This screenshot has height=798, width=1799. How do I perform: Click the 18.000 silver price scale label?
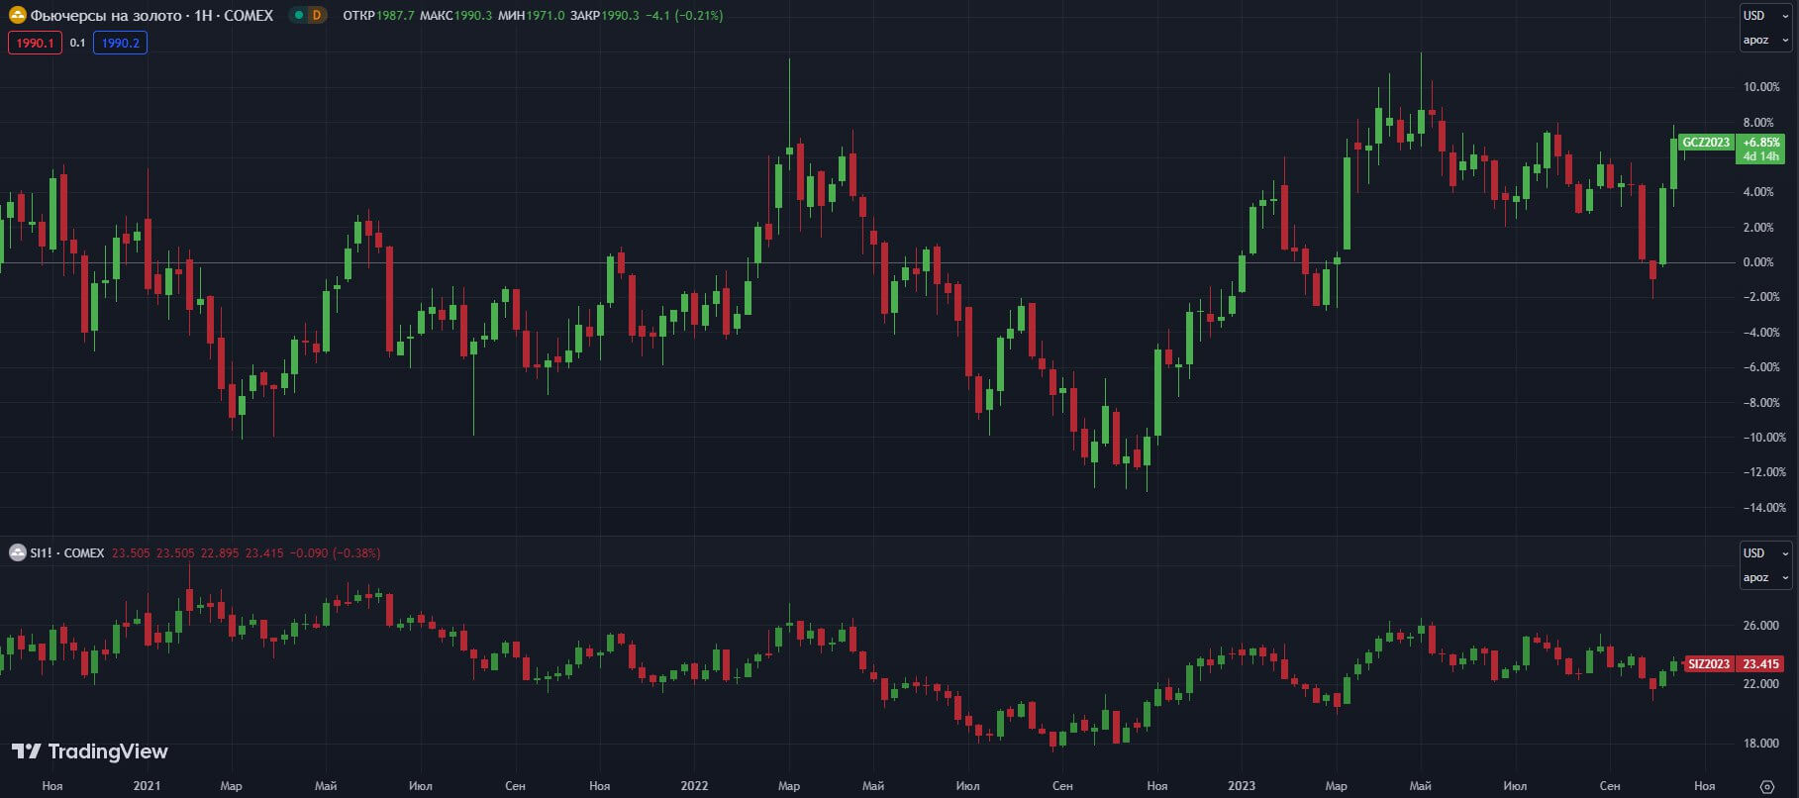[x=1761, y=744]
